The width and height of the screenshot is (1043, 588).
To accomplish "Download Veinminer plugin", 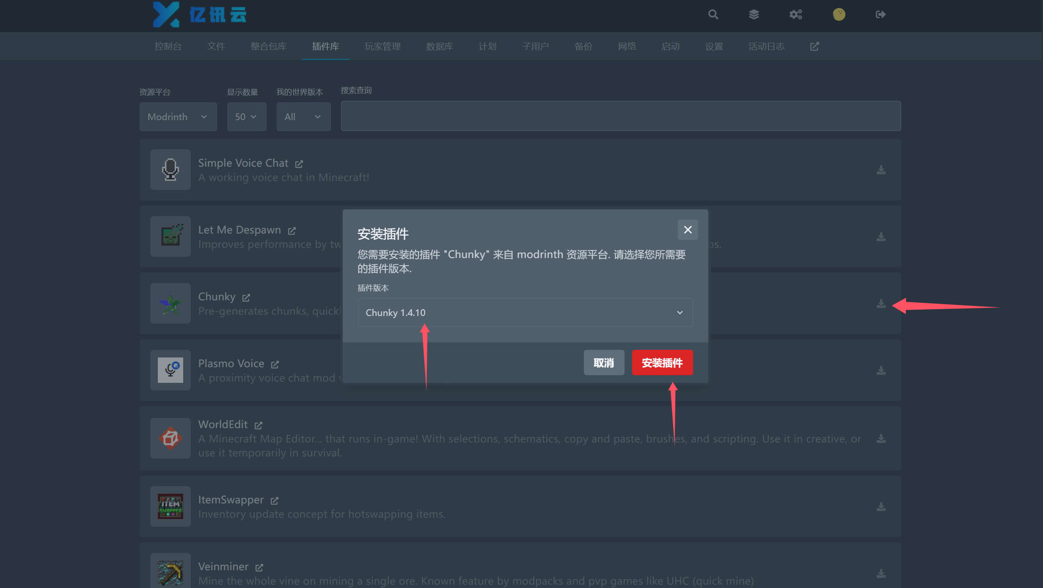I will click(x=881, y=574).
